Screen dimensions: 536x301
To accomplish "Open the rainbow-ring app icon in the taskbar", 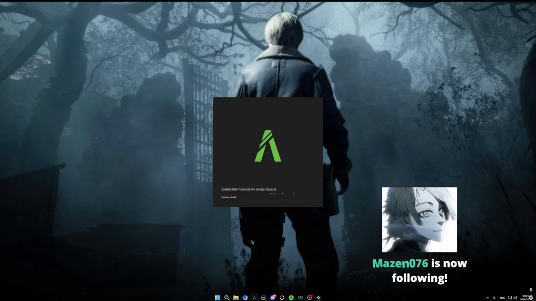I will [x=263, y=298].
